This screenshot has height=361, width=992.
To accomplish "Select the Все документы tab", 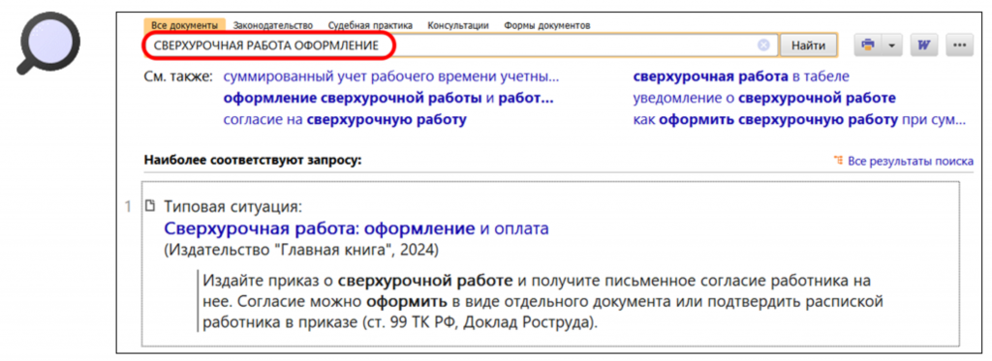I will 185,25.
